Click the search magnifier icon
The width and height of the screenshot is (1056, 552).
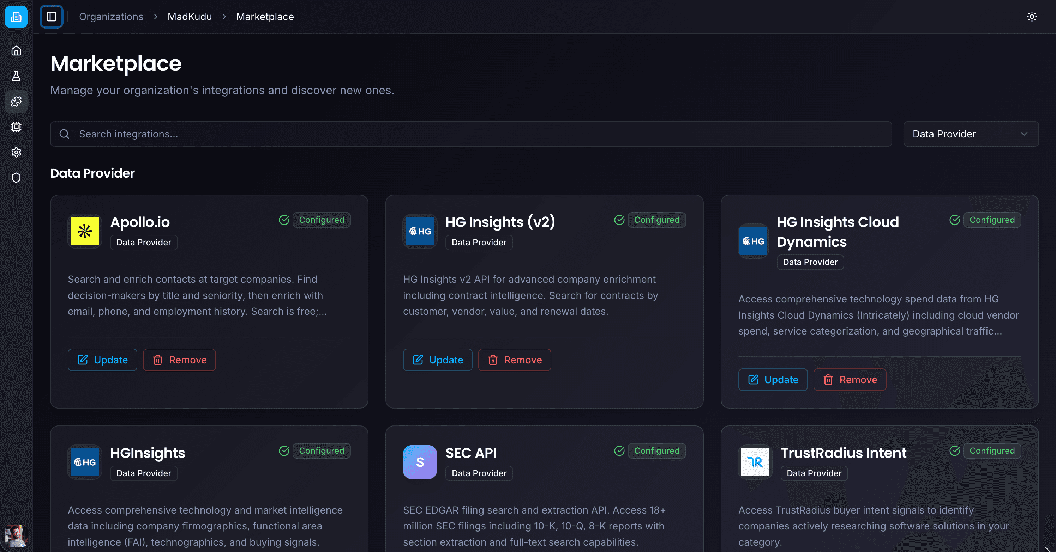click(x=64, y=134)
